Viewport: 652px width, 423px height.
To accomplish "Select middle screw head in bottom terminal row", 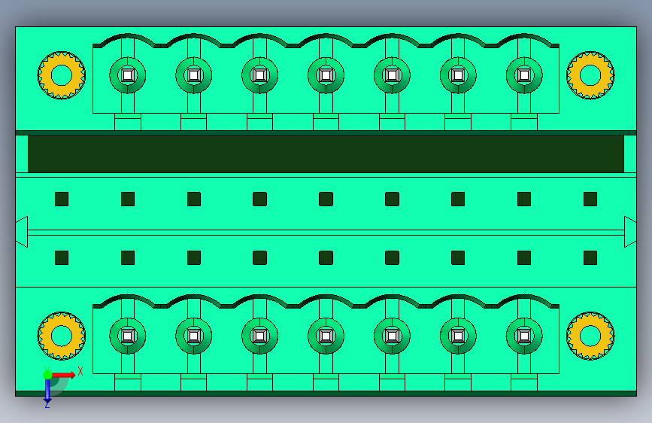I will 326,336.
